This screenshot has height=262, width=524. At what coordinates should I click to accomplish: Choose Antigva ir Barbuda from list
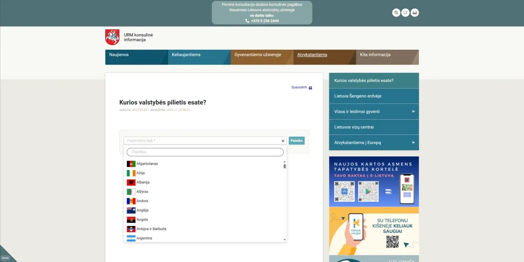click(151, 229)
